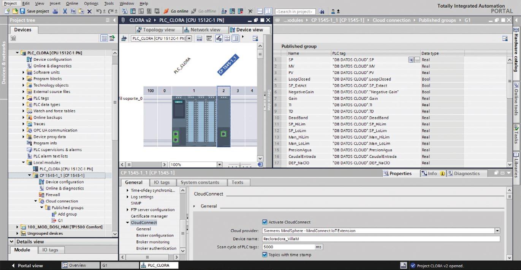Click the Upload from device icon

coord(141,11)
